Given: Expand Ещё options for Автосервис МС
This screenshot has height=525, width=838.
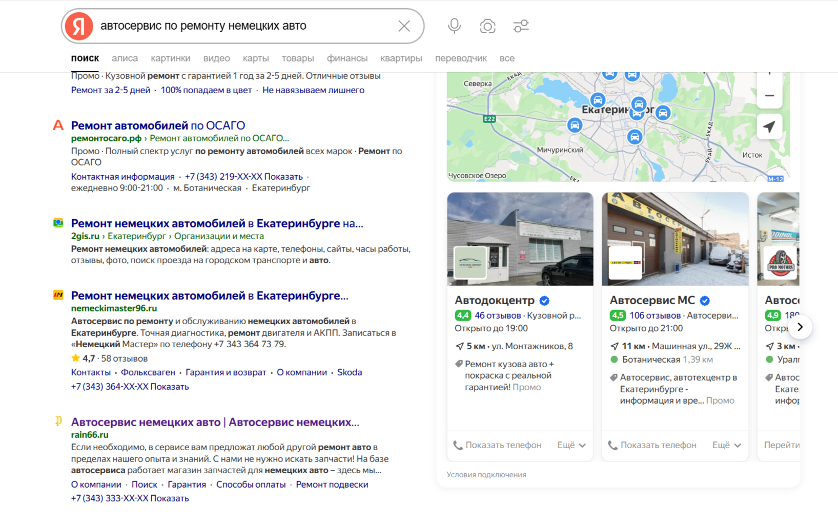Looking at the screenshot, I should [726, 445].
